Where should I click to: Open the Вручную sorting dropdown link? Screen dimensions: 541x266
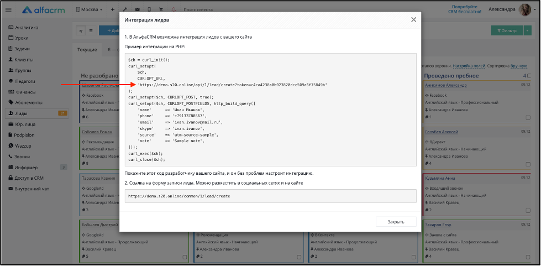click(x=519, y=66)
